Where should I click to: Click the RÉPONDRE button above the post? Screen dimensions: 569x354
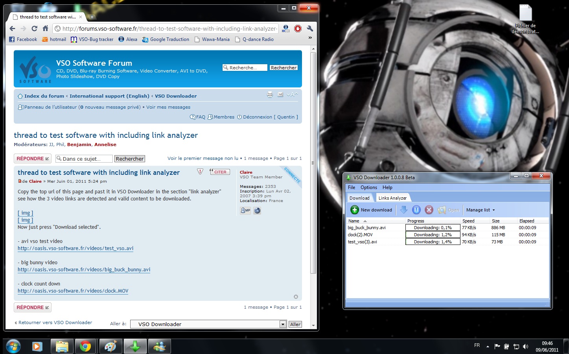click(x=33, y=159)
